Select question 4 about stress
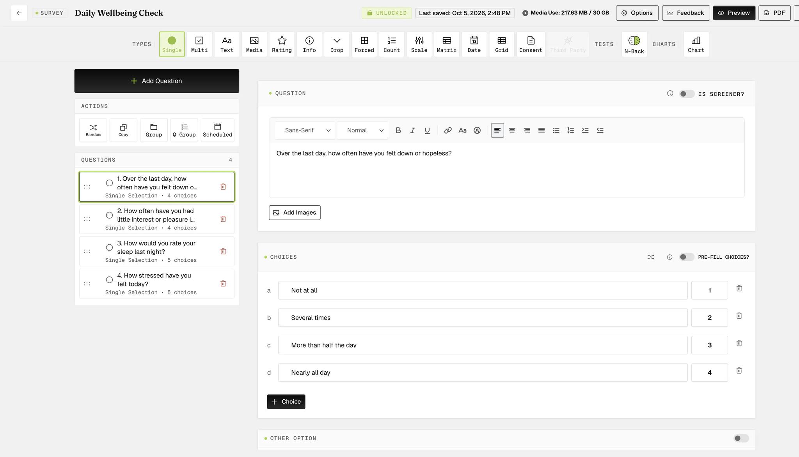The width and height of the screenshot is (799, 457). pyautogui.click(x=157, y=284)
